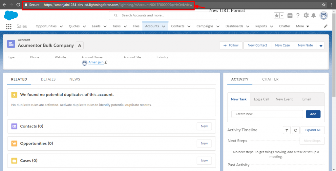Click Aman jain account owner link
Viewport: 336px width, 171px height.
[x=96, y=62]
